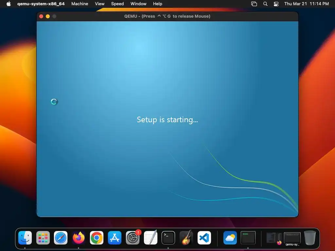
Task: Click the date and time in menu bar
Action: point(306,4)
